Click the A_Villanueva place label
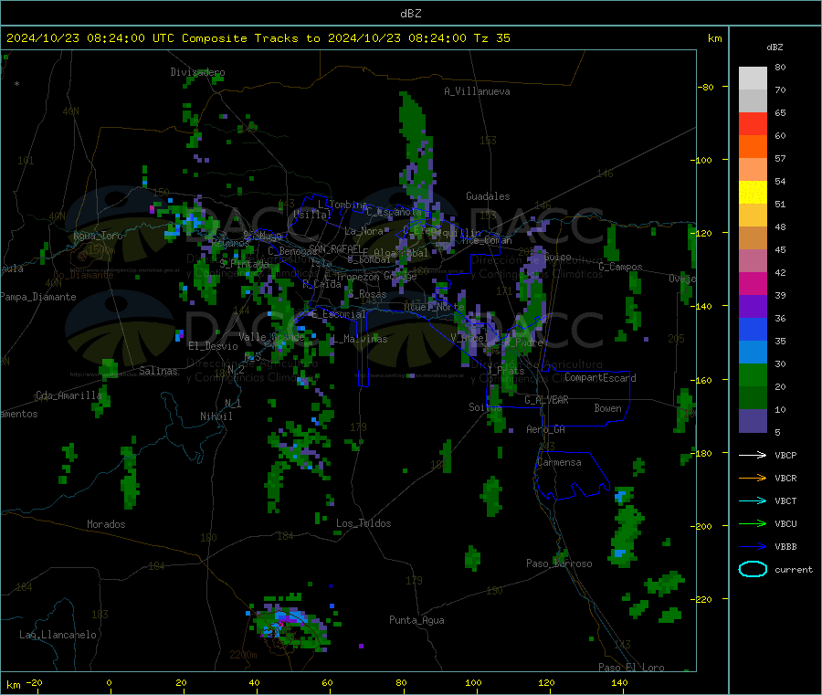Screen dimensions: 822x695 tap(477, 91)
